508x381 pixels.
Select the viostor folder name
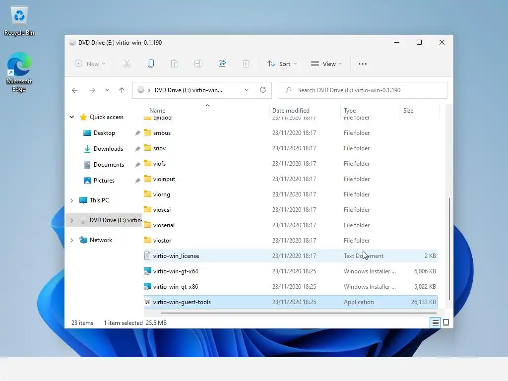coord(162,241)
